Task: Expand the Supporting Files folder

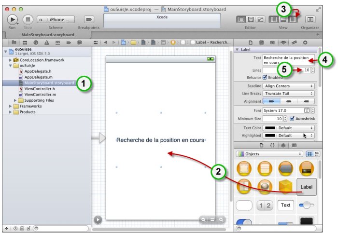Action: 15,100
